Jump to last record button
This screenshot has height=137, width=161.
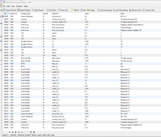click(13, 132)
